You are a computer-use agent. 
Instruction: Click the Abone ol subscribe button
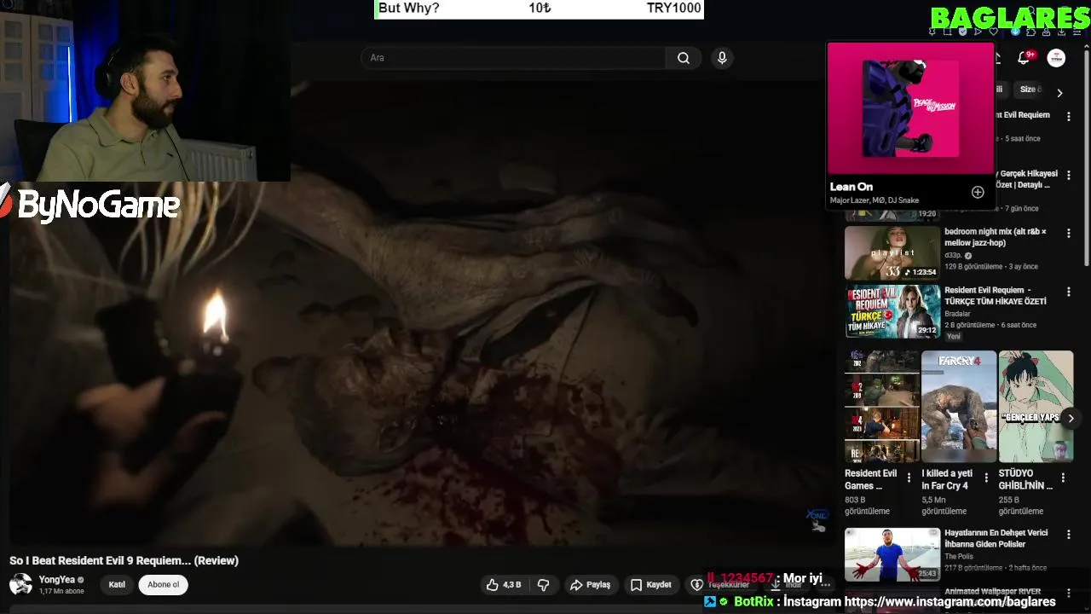(x=164, y=585)
